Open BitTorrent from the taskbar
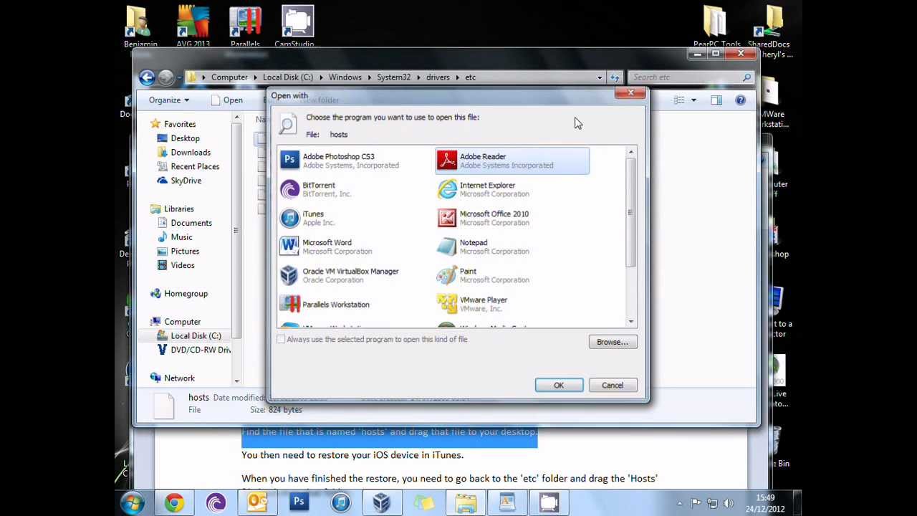This screenshot has width=917, height=516. tap(216, 503)
